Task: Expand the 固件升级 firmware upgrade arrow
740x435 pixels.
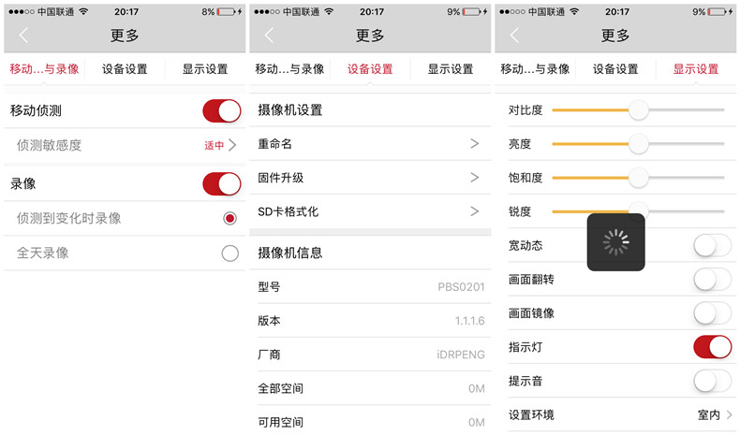Action: pos(474,178)
